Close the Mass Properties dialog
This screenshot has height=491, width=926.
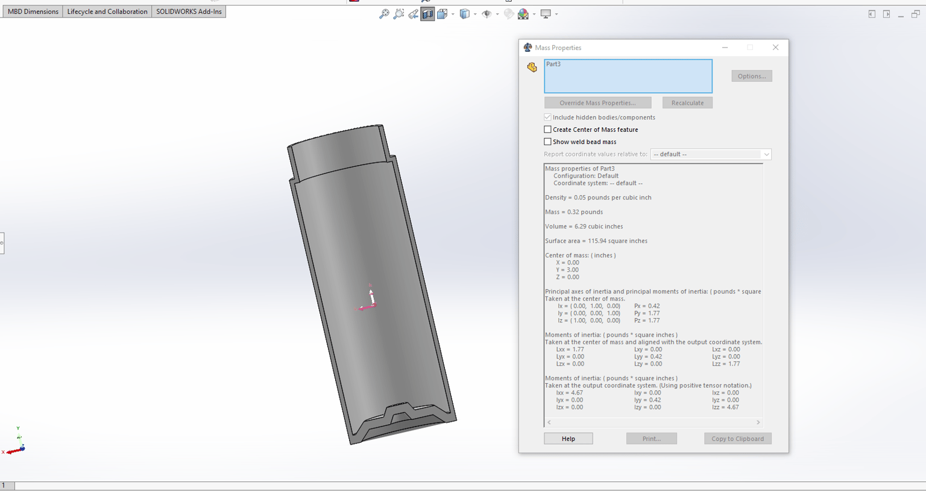[x=776, y=48]
